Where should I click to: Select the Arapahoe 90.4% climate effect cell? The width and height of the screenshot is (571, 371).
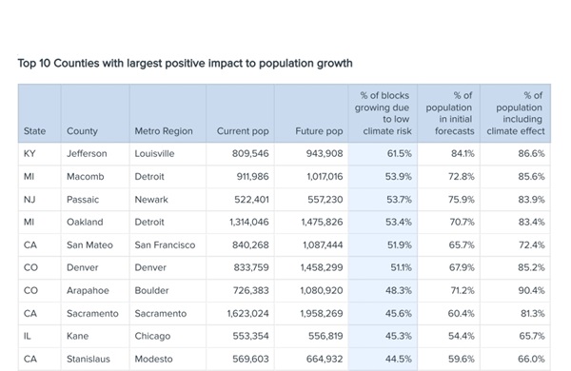pyautogui.click(x=531, y=290)
